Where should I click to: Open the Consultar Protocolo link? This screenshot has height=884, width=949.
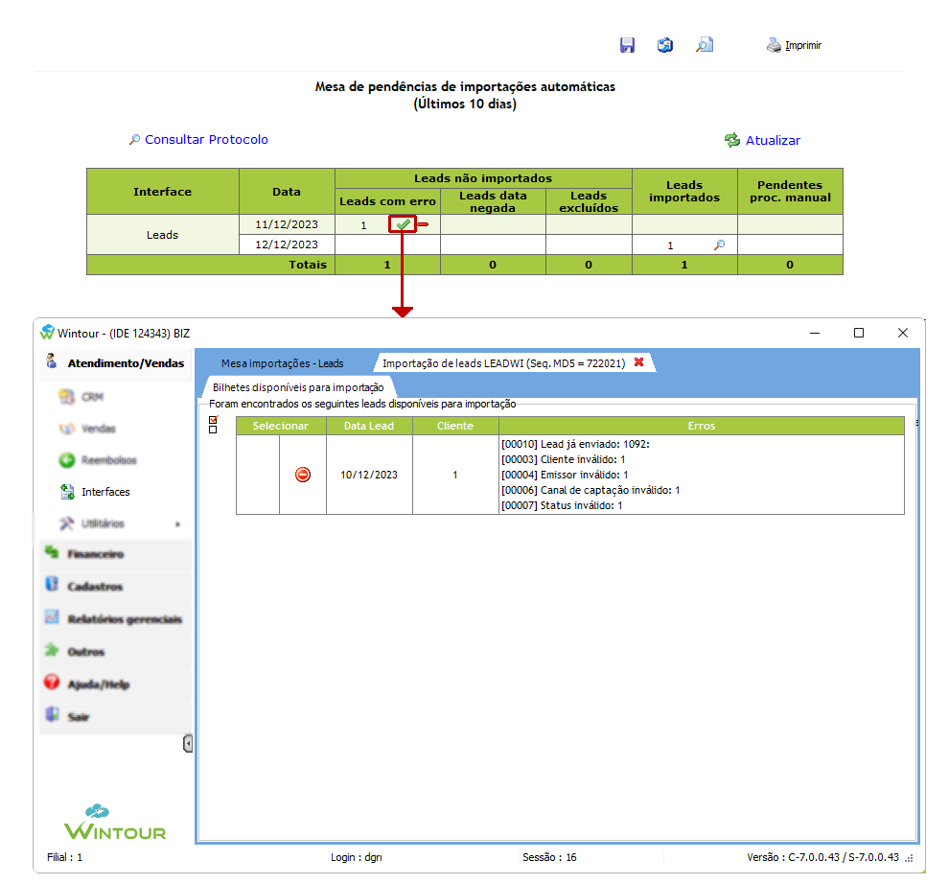point(206,139)
